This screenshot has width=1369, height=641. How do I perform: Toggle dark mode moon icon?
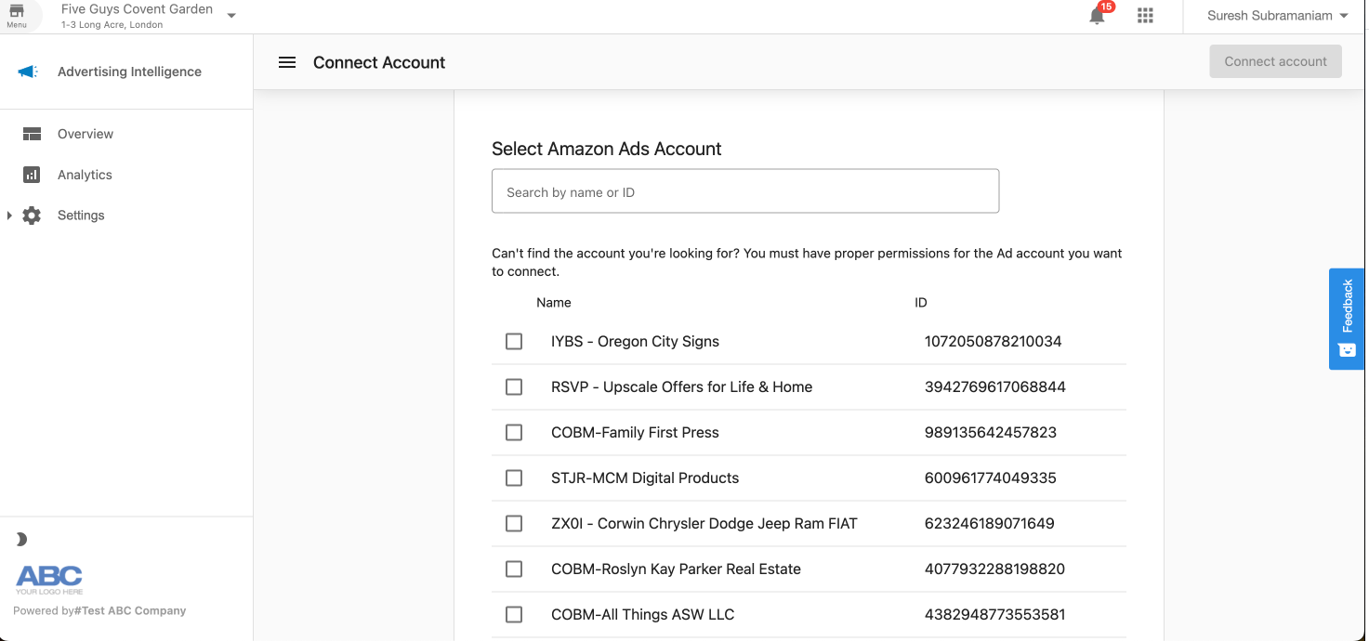point(21,540)
